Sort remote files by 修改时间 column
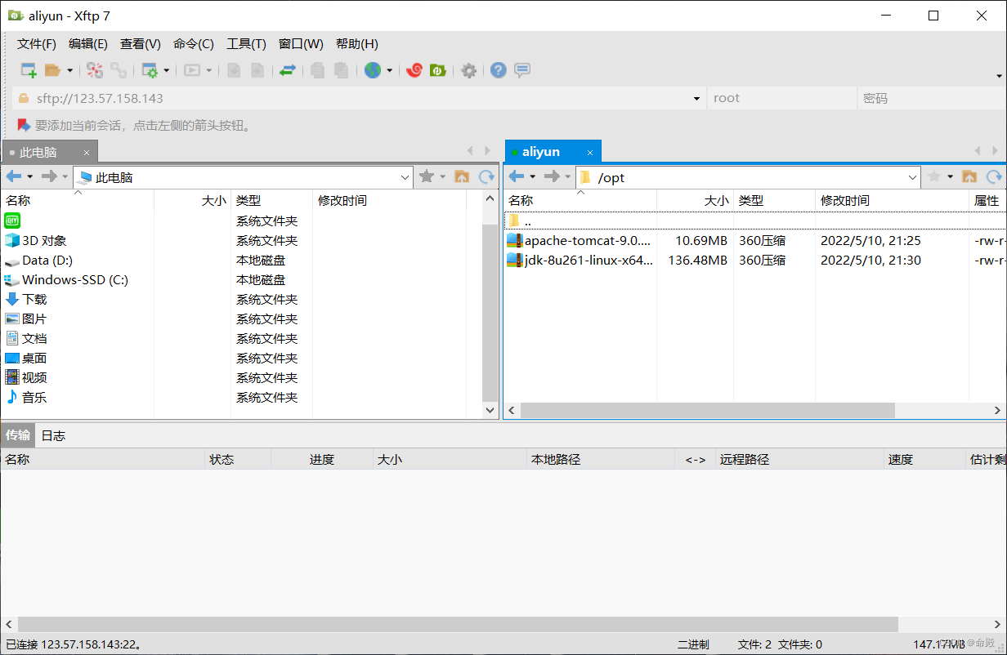The image size is (1007, 655). pyautogui.click(x=892, y=200)
